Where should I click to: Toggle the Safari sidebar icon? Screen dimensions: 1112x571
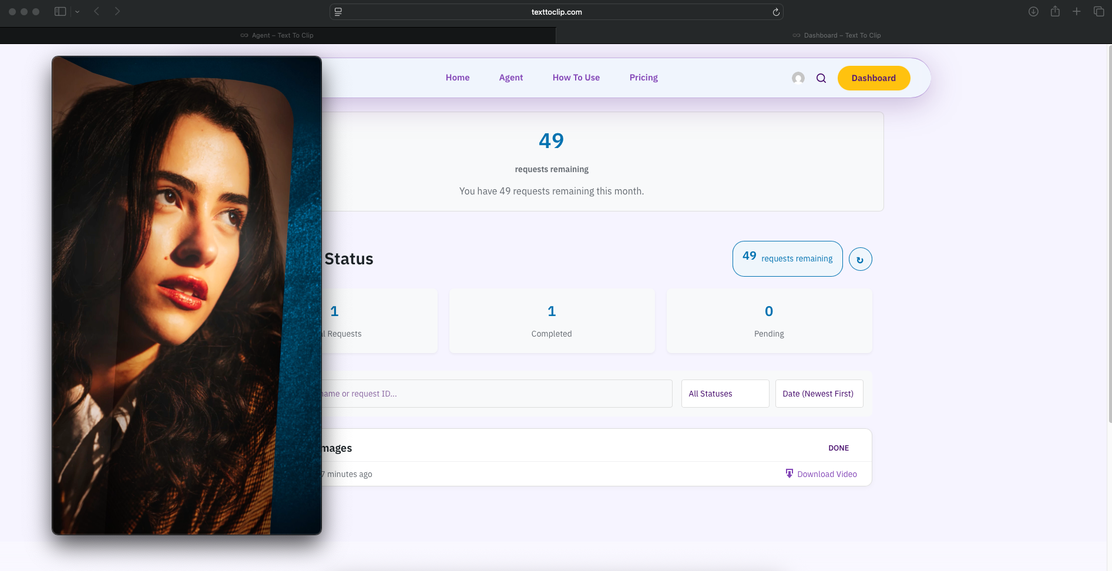[60, 12]
